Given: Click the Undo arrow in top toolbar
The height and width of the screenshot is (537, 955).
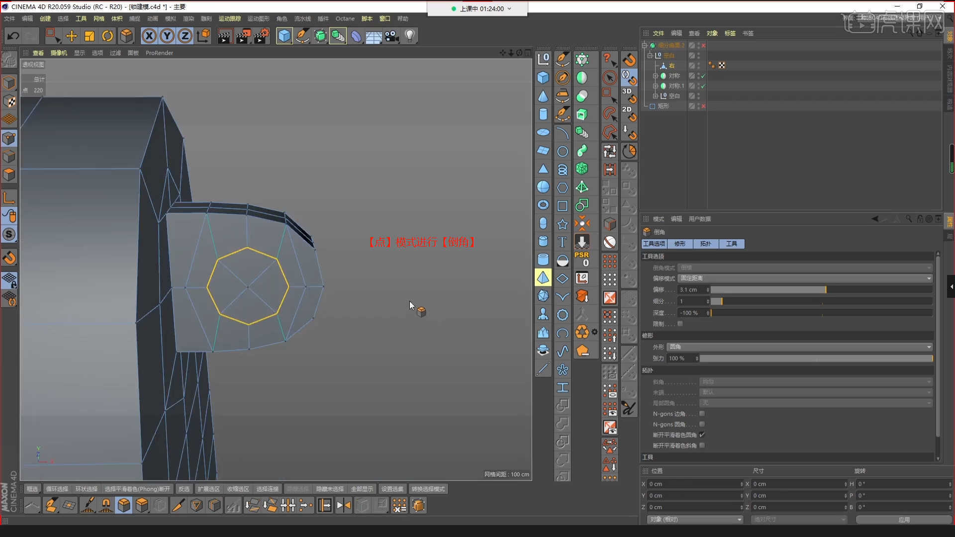Looking at the screenshot, I should (x=13, y=36).
